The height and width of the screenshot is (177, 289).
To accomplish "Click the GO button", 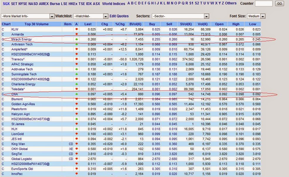I will (279, 4).
